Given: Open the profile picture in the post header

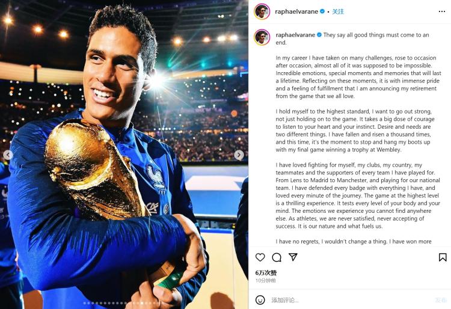Looking at the screenshot, I should [262, 11].
